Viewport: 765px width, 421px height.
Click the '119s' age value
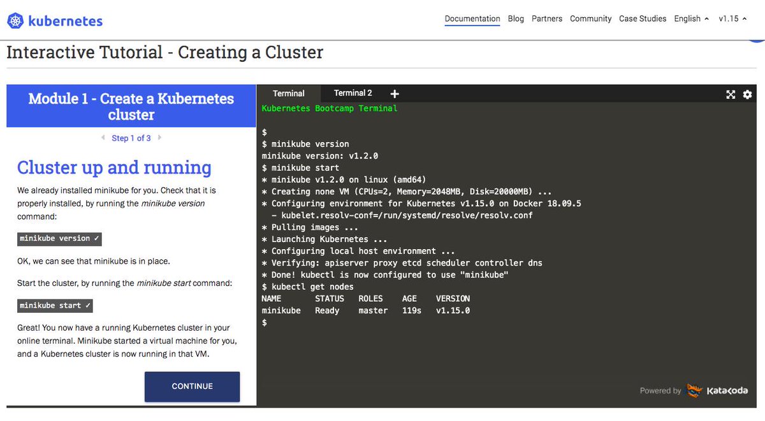pos(412,311)
